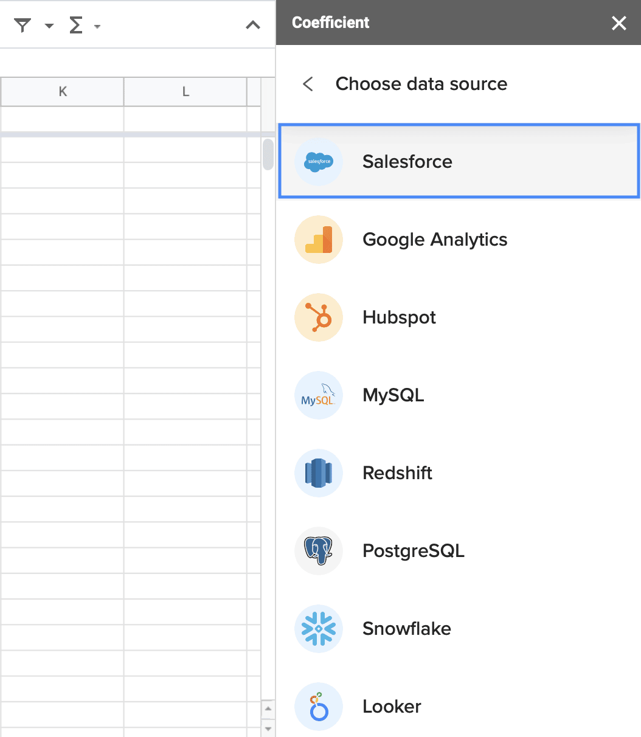This screenshot has height=737, width=641.
Task: Click the Snowflake logo icon
Action: click(319, 629)
